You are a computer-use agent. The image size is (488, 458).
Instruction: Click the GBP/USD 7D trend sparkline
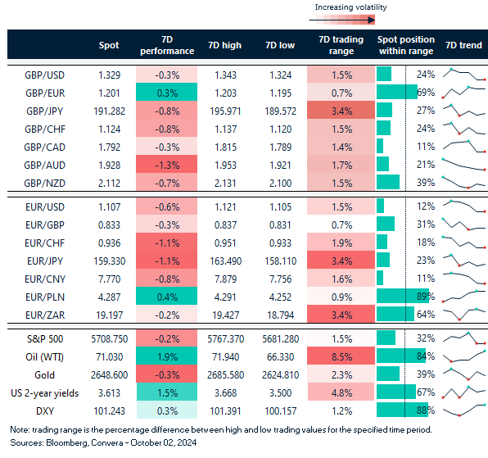[x=464, y=75]
